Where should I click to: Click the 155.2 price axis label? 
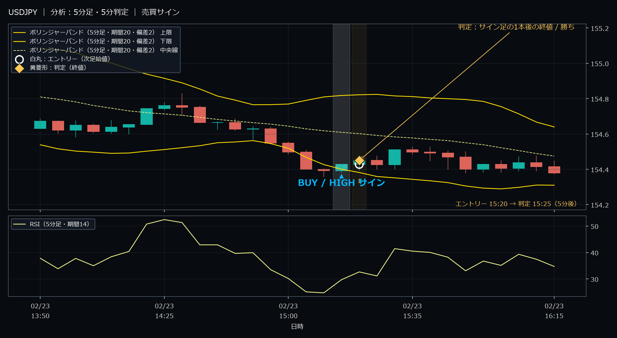(x=600, y=29)
